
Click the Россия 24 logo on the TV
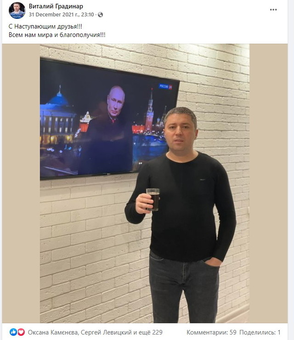click(x=165, y=86)
